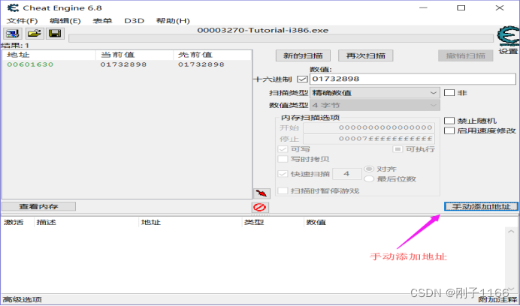Click the 地址 header in results list
520x306 pixels.
(x=49, y=55)
